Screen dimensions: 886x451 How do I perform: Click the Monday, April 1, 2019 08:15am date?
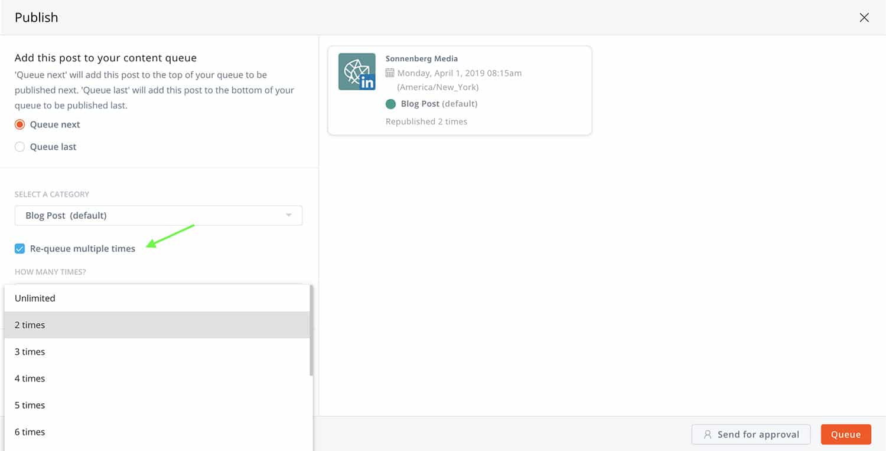(460, 73)
